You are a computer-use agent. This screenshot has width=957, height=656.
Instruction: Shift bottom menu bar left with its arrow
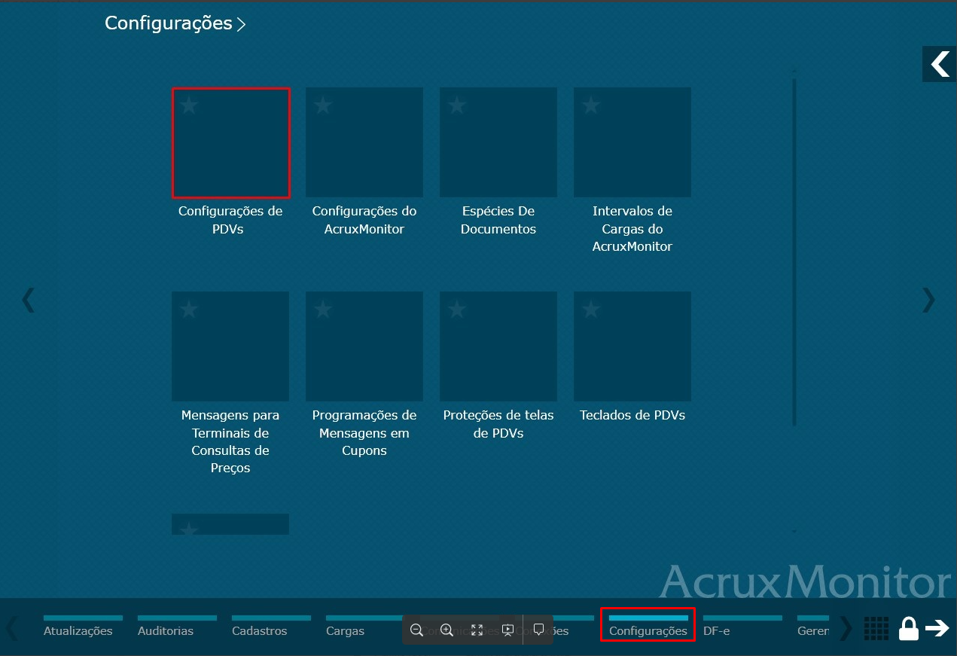point(12,627)
